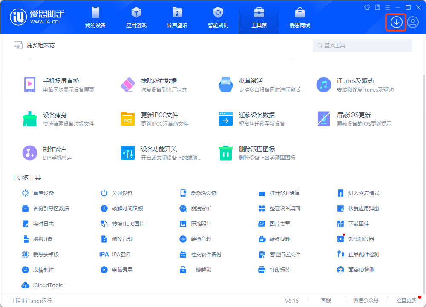Viewport: 426px width, 307px height.
Task: Open 迁移设备数据 tool
Action: [252, 119]
